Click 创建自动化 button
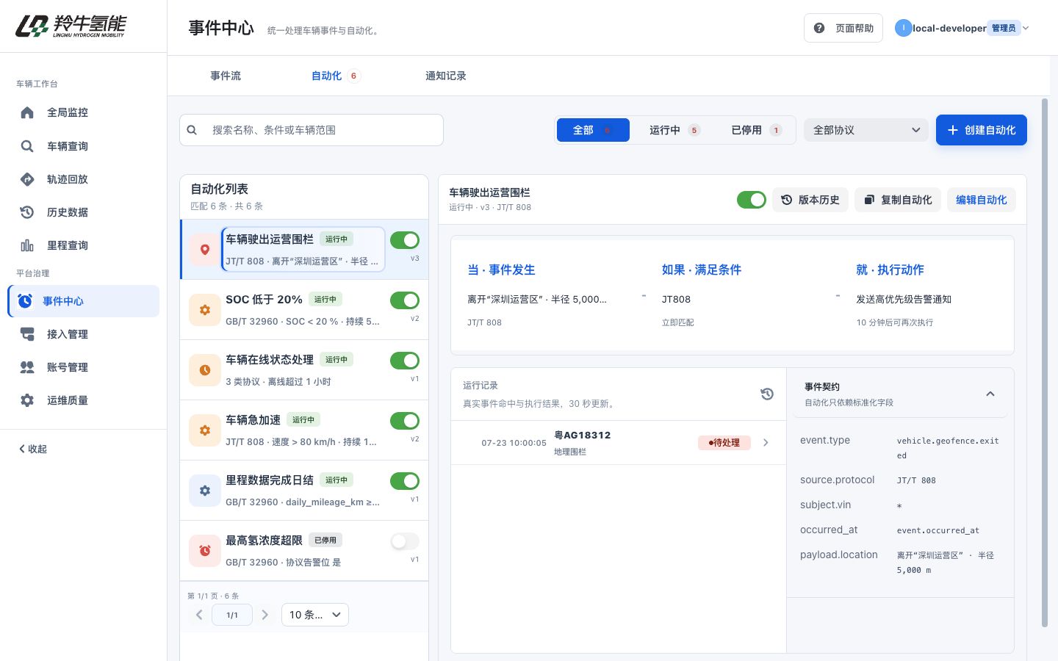The image size is (1058, 661). pyautogui.click(x=982, y=130)
